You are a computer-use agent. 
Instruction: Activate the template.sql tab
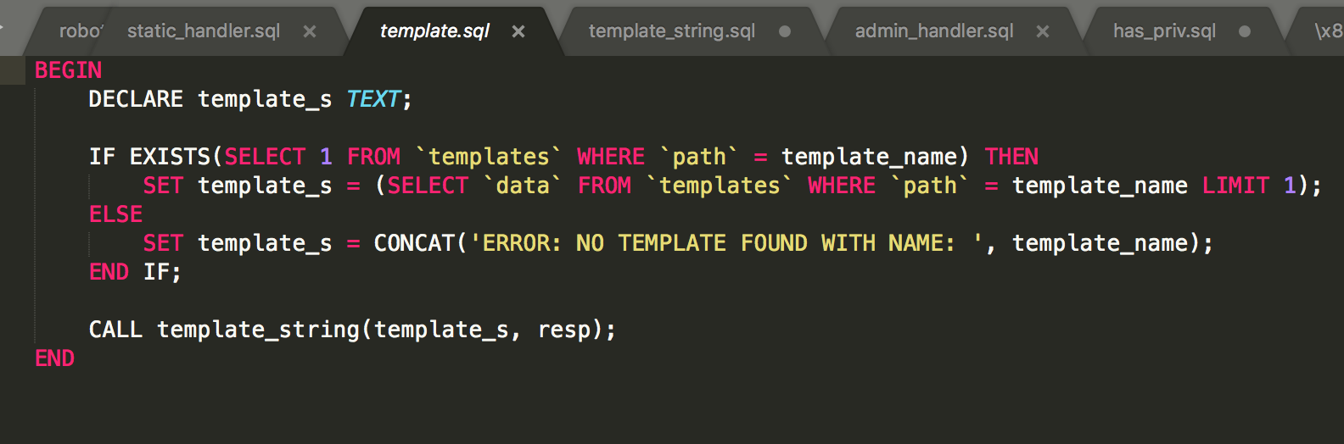434,31
